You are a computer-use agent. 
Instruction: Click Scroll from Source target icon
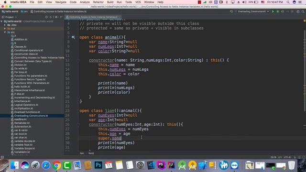tap(46, 17)
